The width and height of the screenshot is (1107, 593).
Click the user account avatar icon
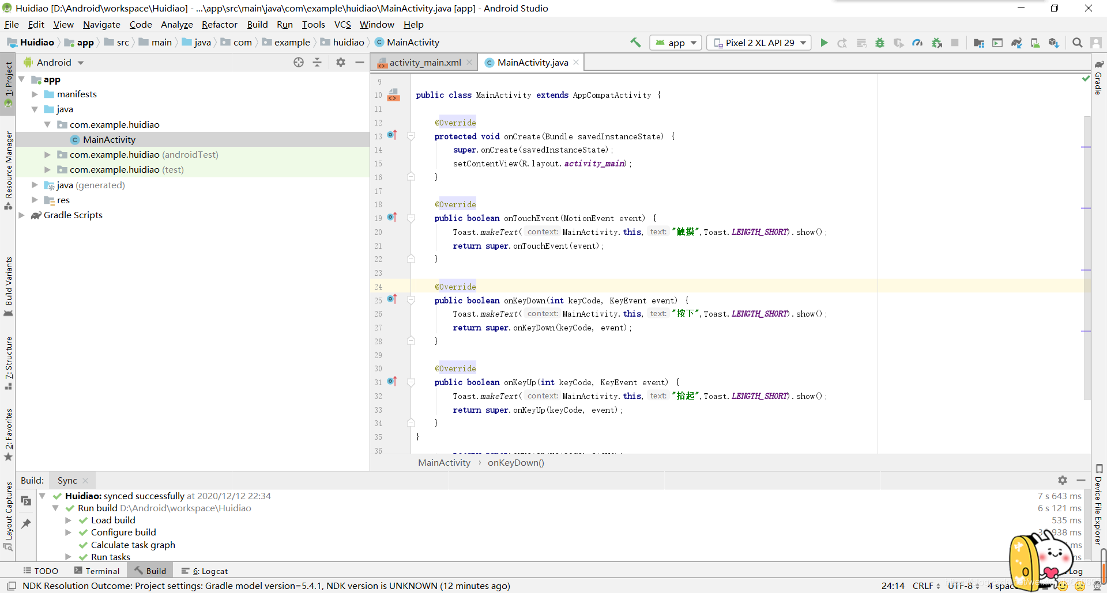[x=1096, y=43]
